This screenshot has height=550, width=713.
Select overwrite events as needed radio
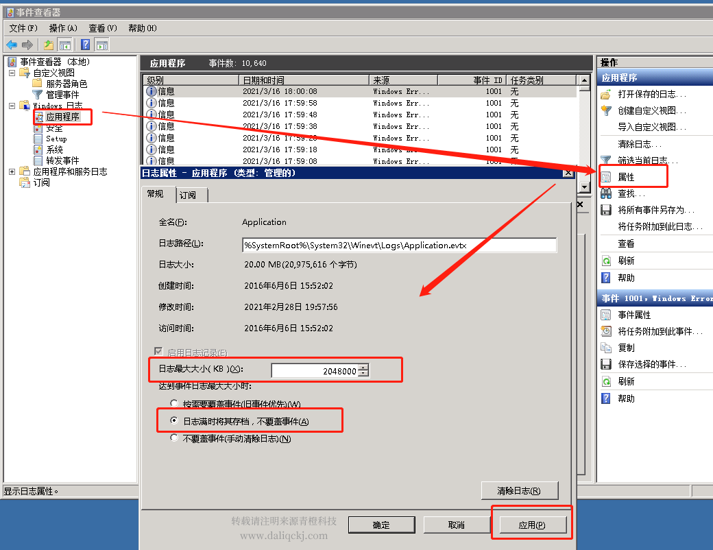pyautogui.click(x=173, y=403)
